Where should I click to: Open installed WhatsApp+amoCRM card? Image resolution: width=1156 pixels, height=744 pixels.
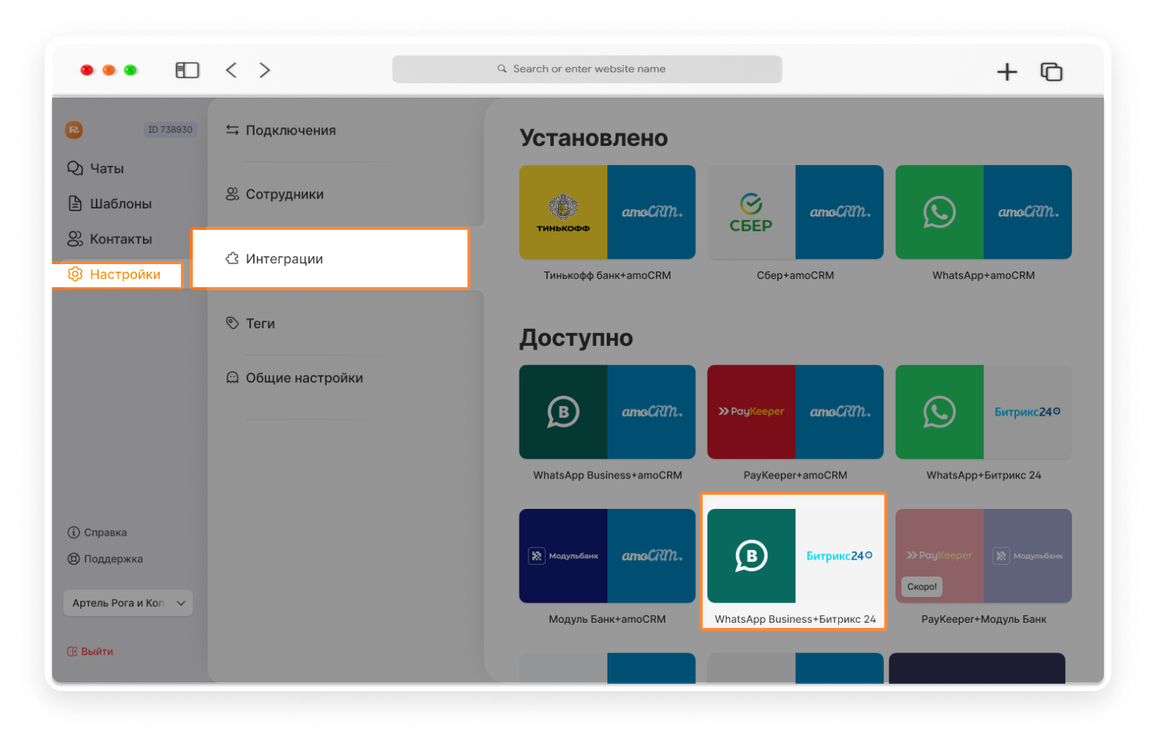coord(983,212)
